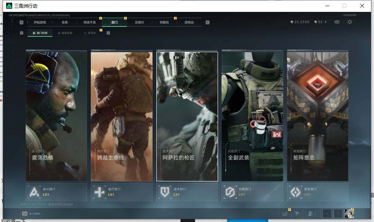Open the 开始游戏 tab
Screen dimensions: 374x222
click(x=39, y=23)
